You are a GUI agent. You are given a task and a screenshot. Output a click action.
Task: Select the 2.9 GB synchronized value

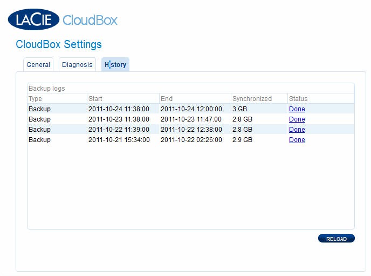[x=242, y=140]
